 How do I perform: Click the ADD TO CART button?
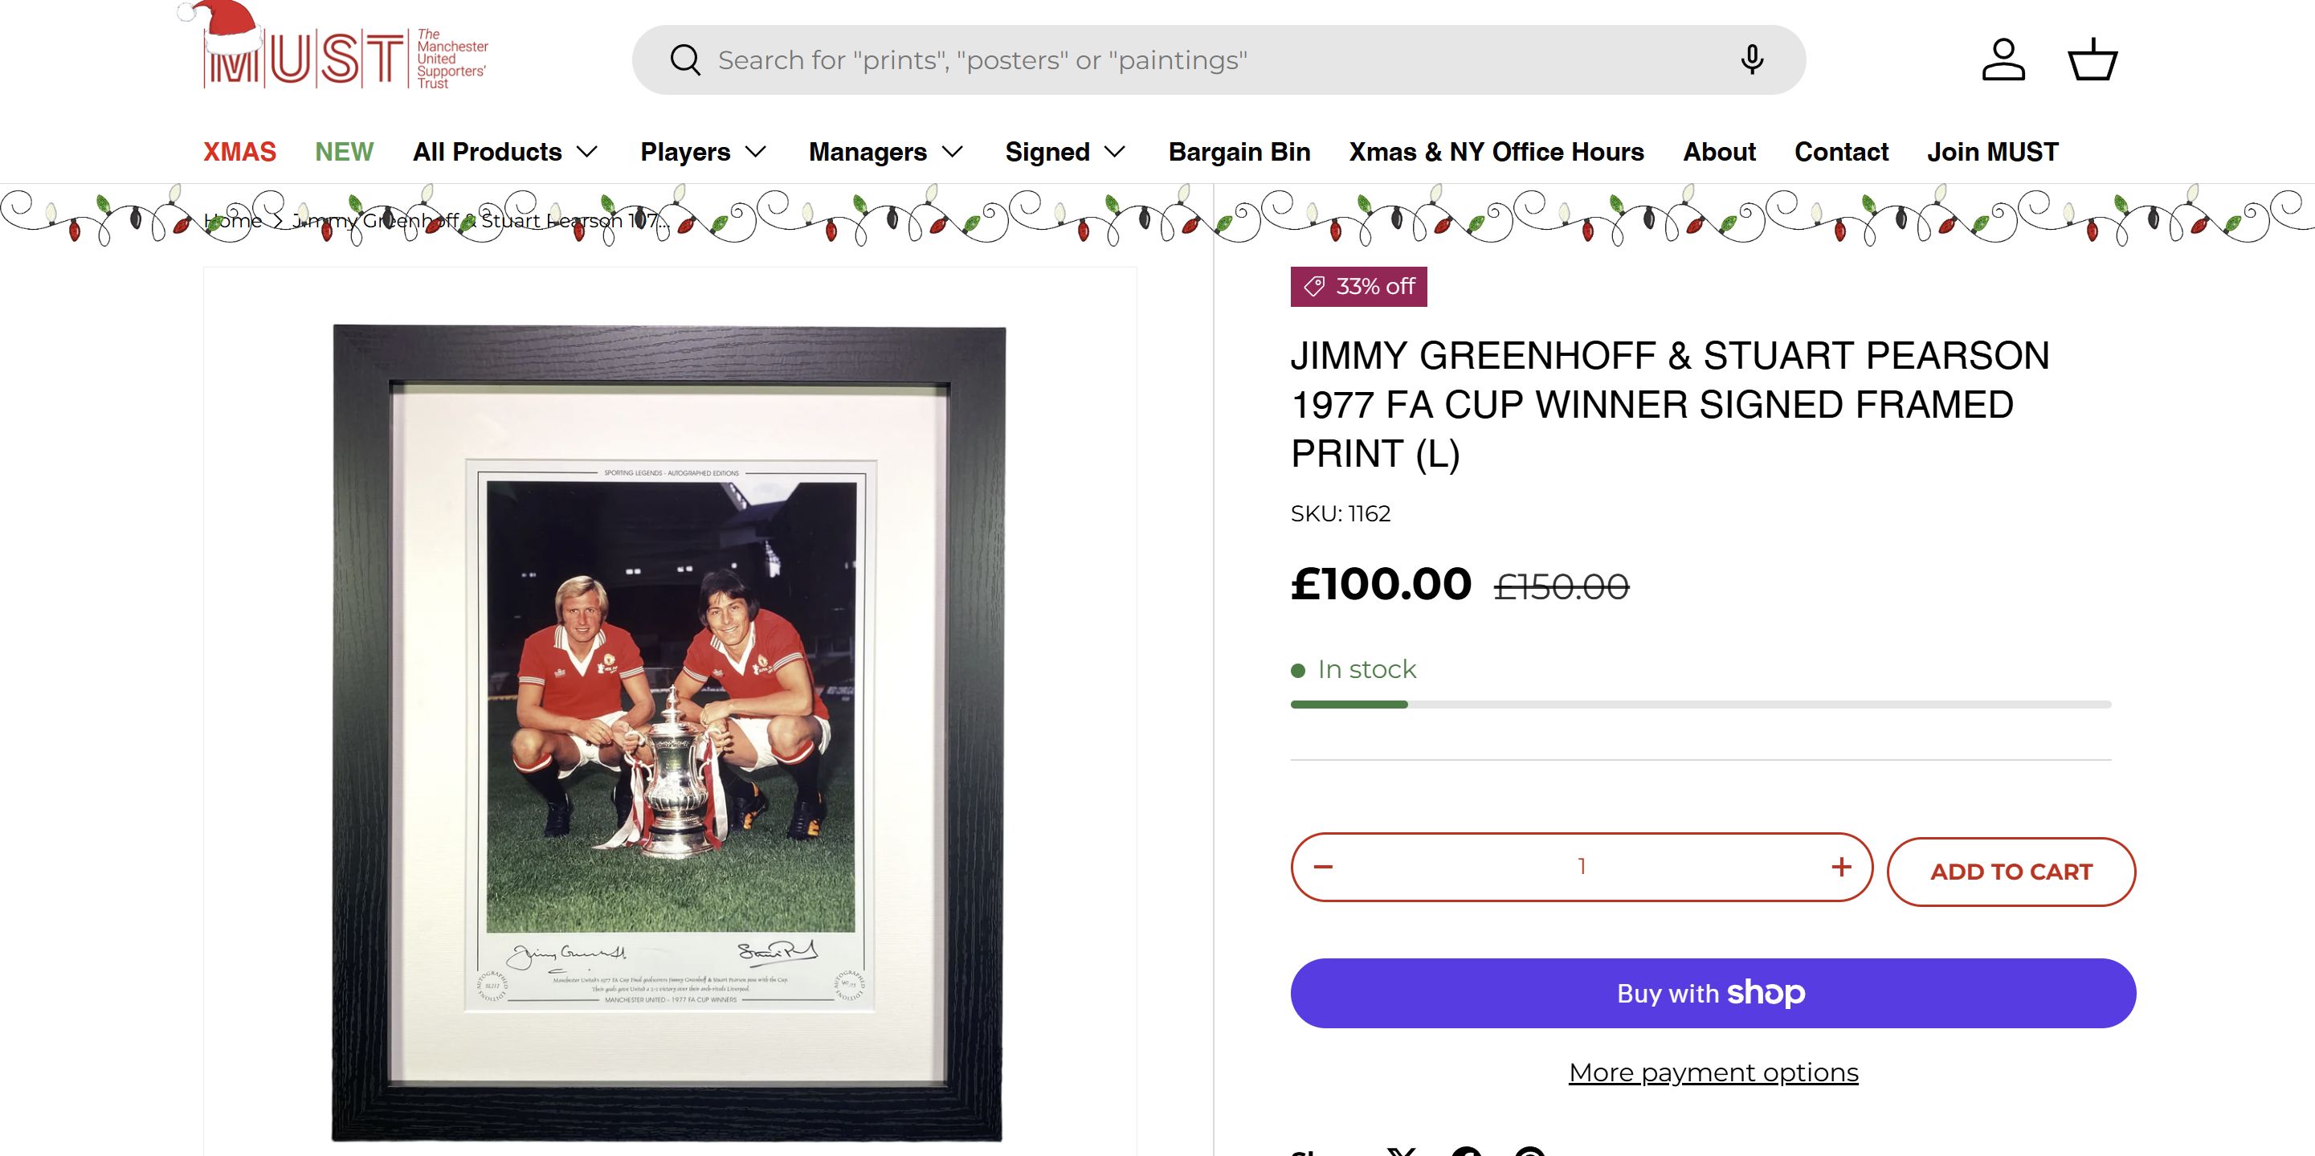point(2011,872)
